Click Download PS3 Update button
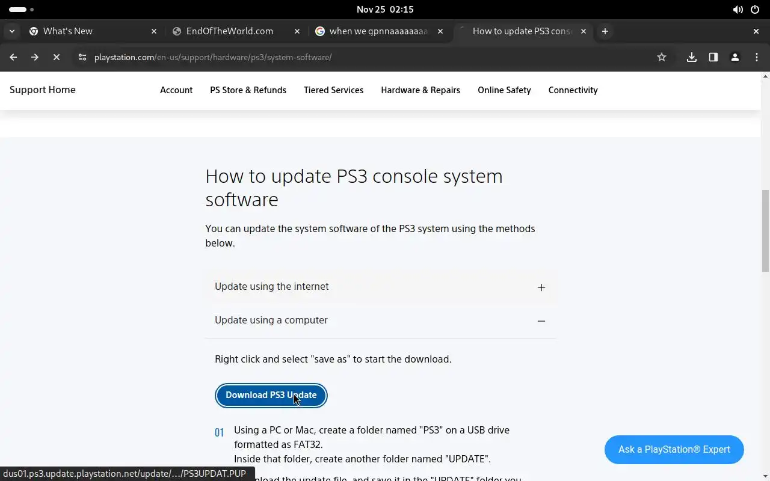Image resolution: width=770 pixels, height=481 pixels. [271, 395]
